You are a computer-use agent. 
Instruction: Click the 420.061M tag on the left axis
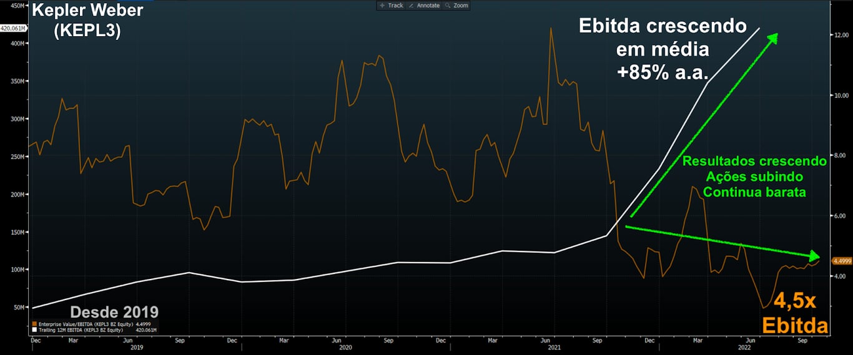[13, 29]
